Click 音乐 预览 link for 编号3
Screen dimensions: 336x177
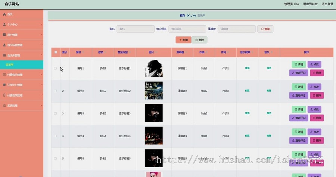(269, 113)
